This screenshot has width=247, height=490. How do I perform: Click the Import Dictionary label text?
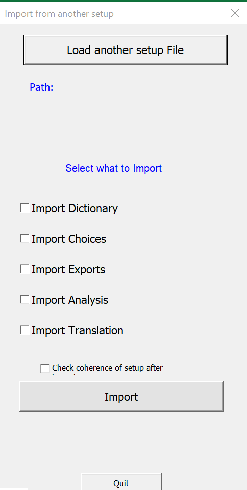[x=75, y=208]
